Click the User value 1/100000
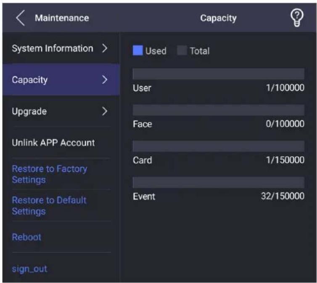Screen dimensions: 317x283 285,88
